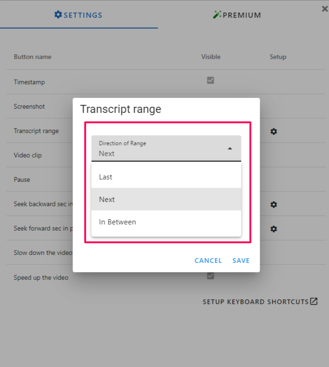Image resolution: width=329 pixels, height=367 pixels.
Task: Switch to the Settings tab
Action: (79, 15)
